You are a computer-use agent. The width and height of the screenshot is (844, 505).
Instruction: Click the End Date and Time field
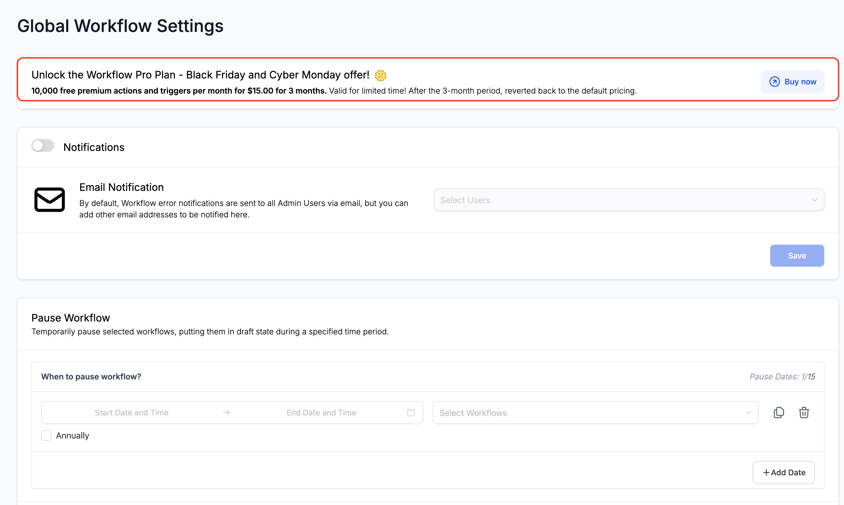click(x=321, y=413)
